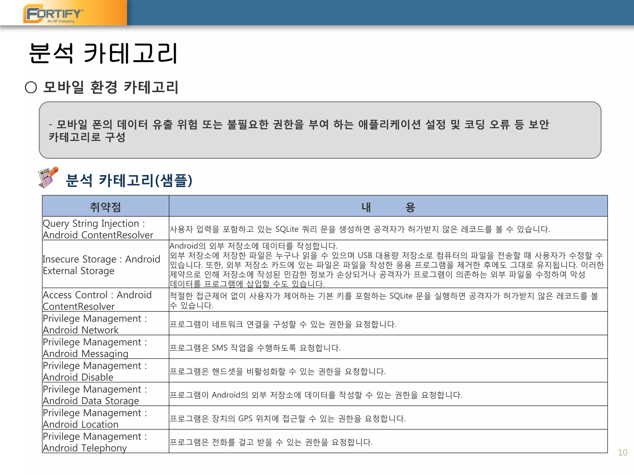Select the slide title 분석 카테고리

click(x=103, y=53)
